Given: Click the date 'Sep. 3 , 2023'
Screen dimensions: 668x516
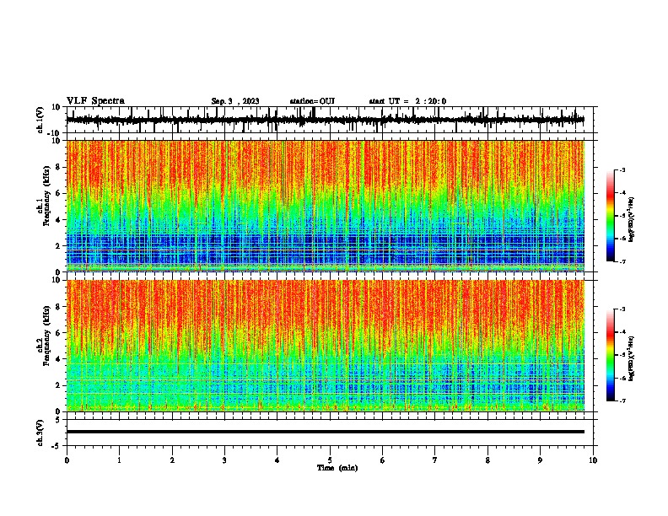Looking at the screenshot, I should coord(235,101).
